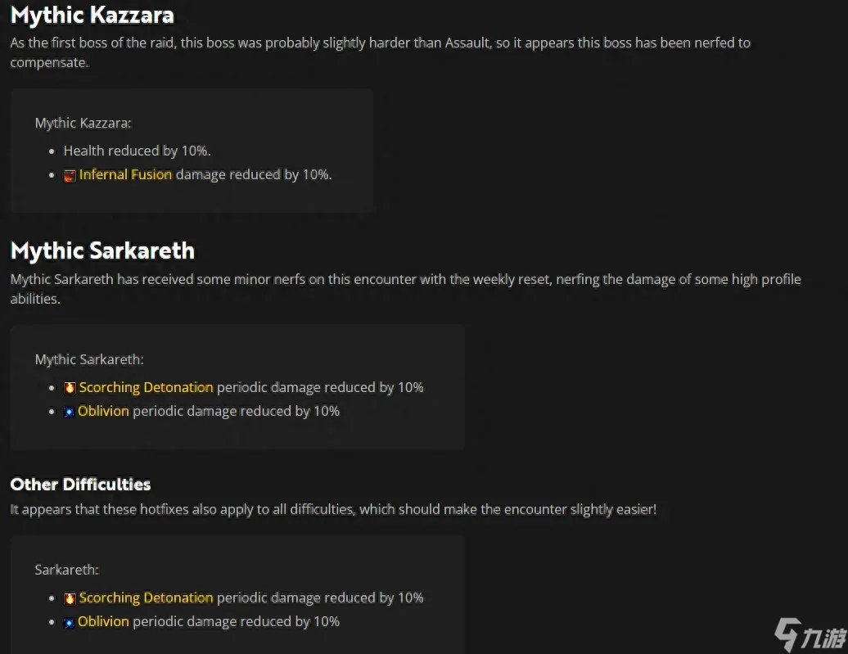This screenshot has width=848, height=654.
Task: Open Oblivion link in Other Difficulties section
Action: [x=103, y=621]
